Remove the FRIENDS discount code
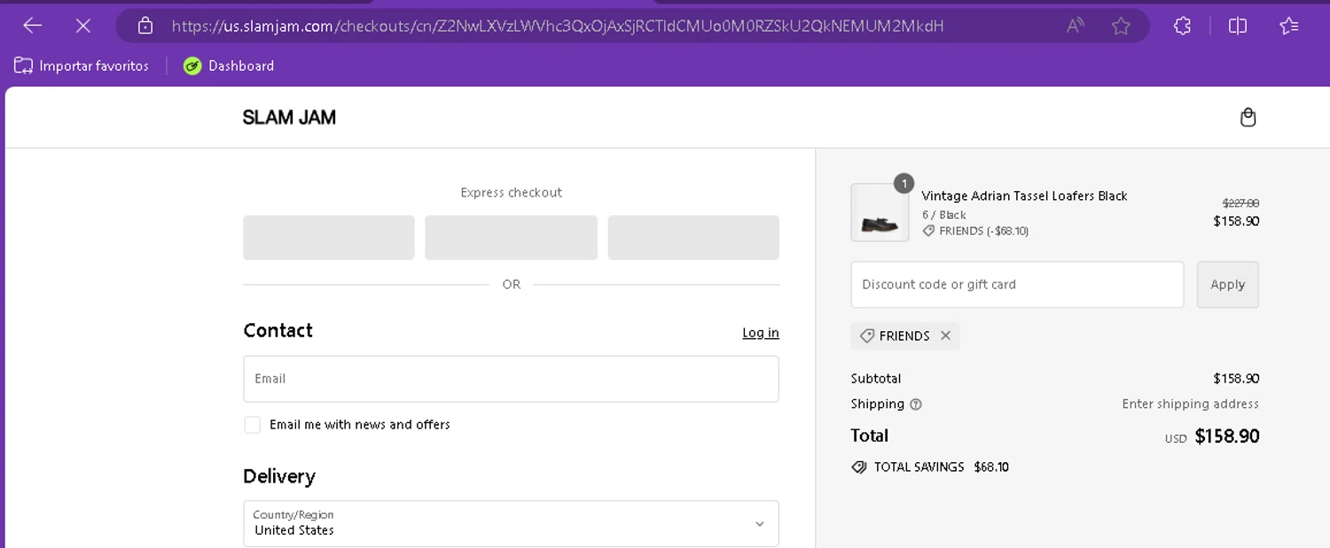Image resolution: width=1330 pixels, height=548 pixels. 945,336
